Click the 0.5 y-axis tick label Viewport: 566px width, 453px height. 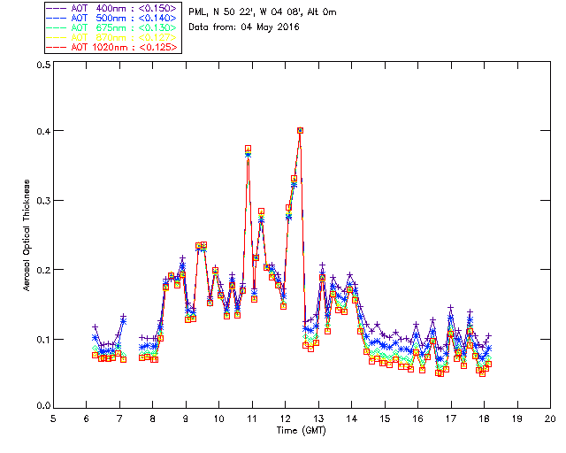43,65
